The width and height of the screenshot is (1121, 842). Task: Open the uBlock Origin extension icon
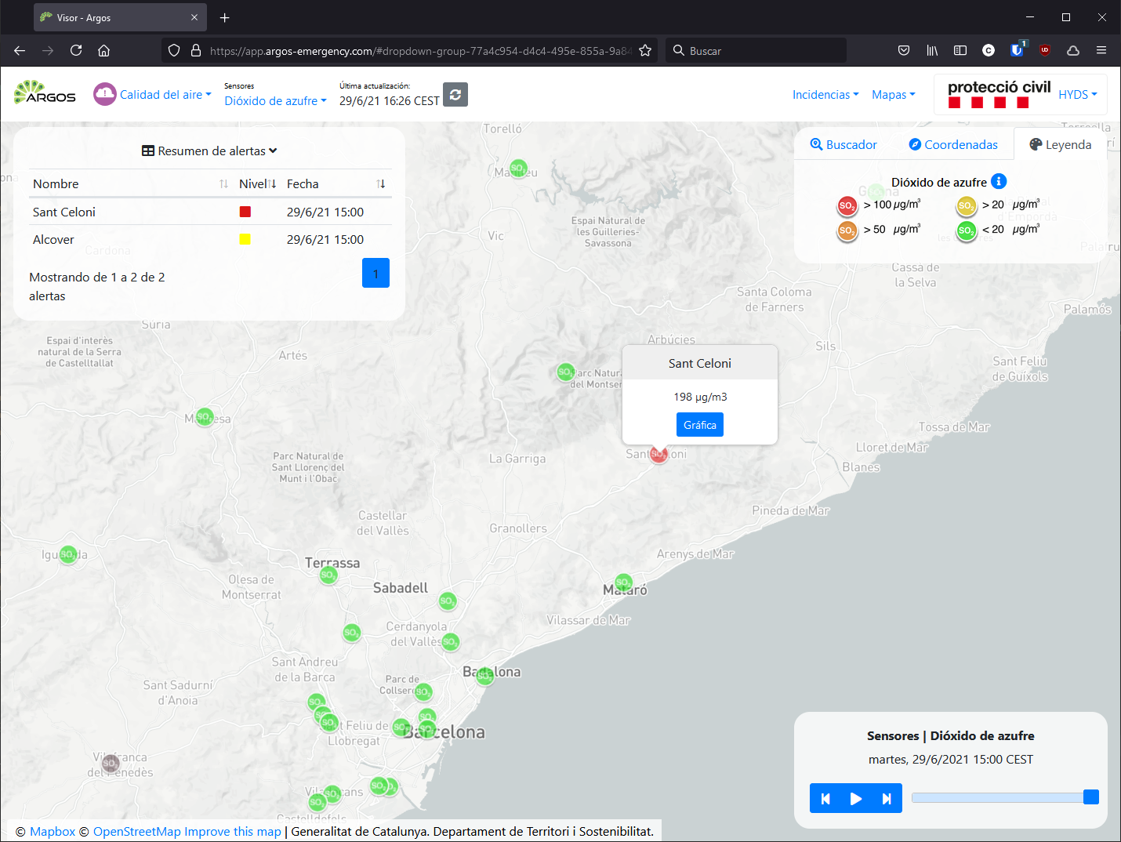coord(1045,50)
